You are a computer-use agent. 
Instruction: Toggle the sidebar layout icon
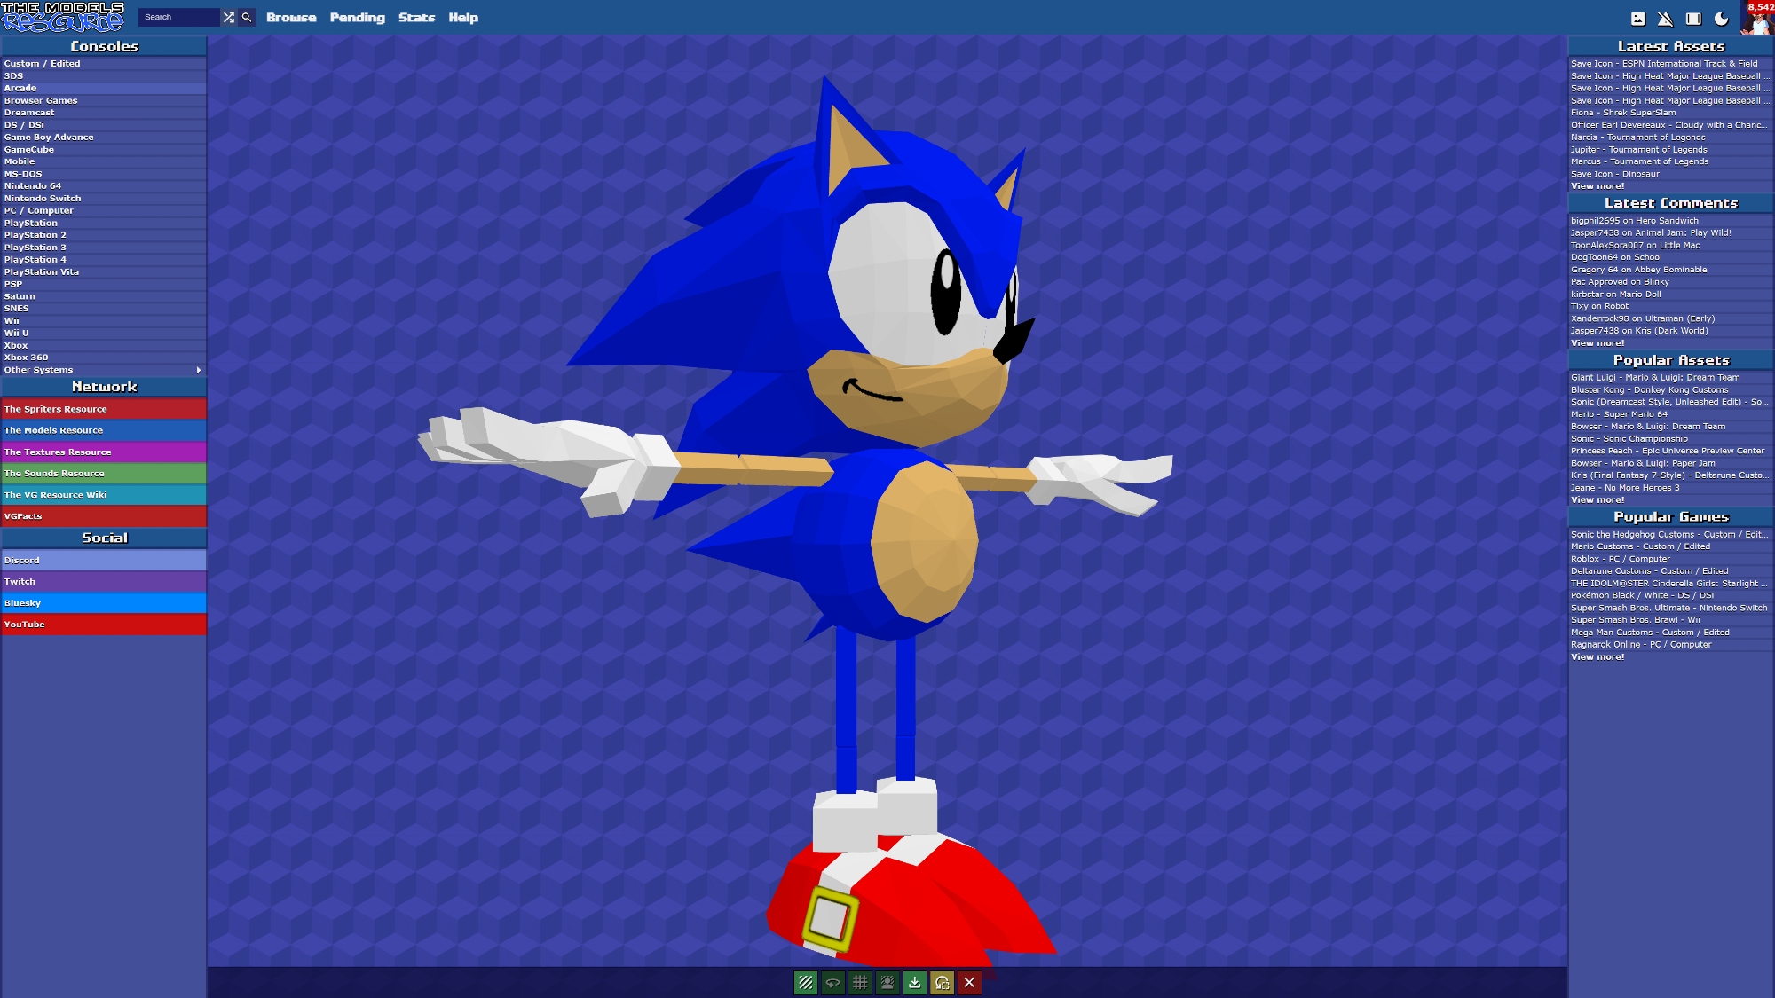[1693, 18]
